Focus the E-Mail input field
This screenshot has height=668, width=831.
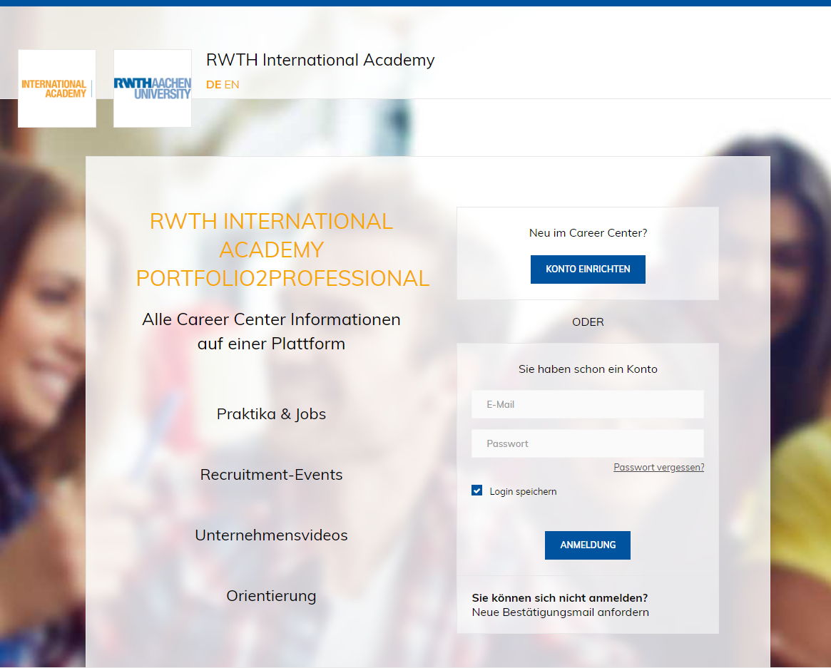click(x=587, y=404)
